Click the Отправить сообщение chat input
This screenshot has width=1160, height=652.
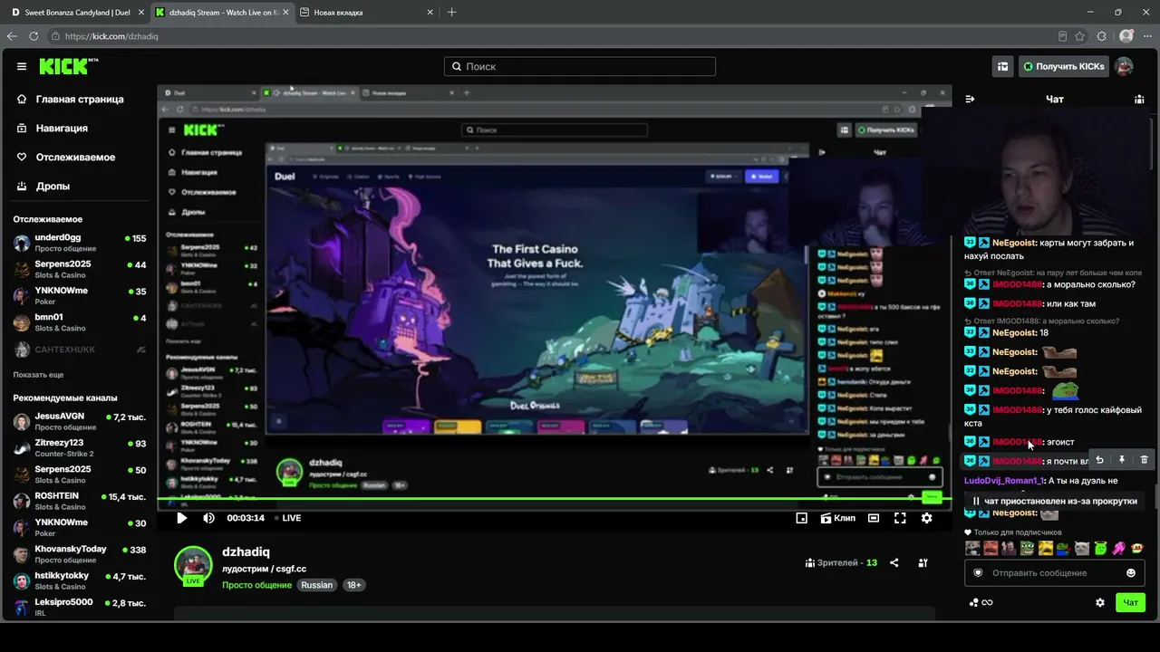(x=1055, y=572)
